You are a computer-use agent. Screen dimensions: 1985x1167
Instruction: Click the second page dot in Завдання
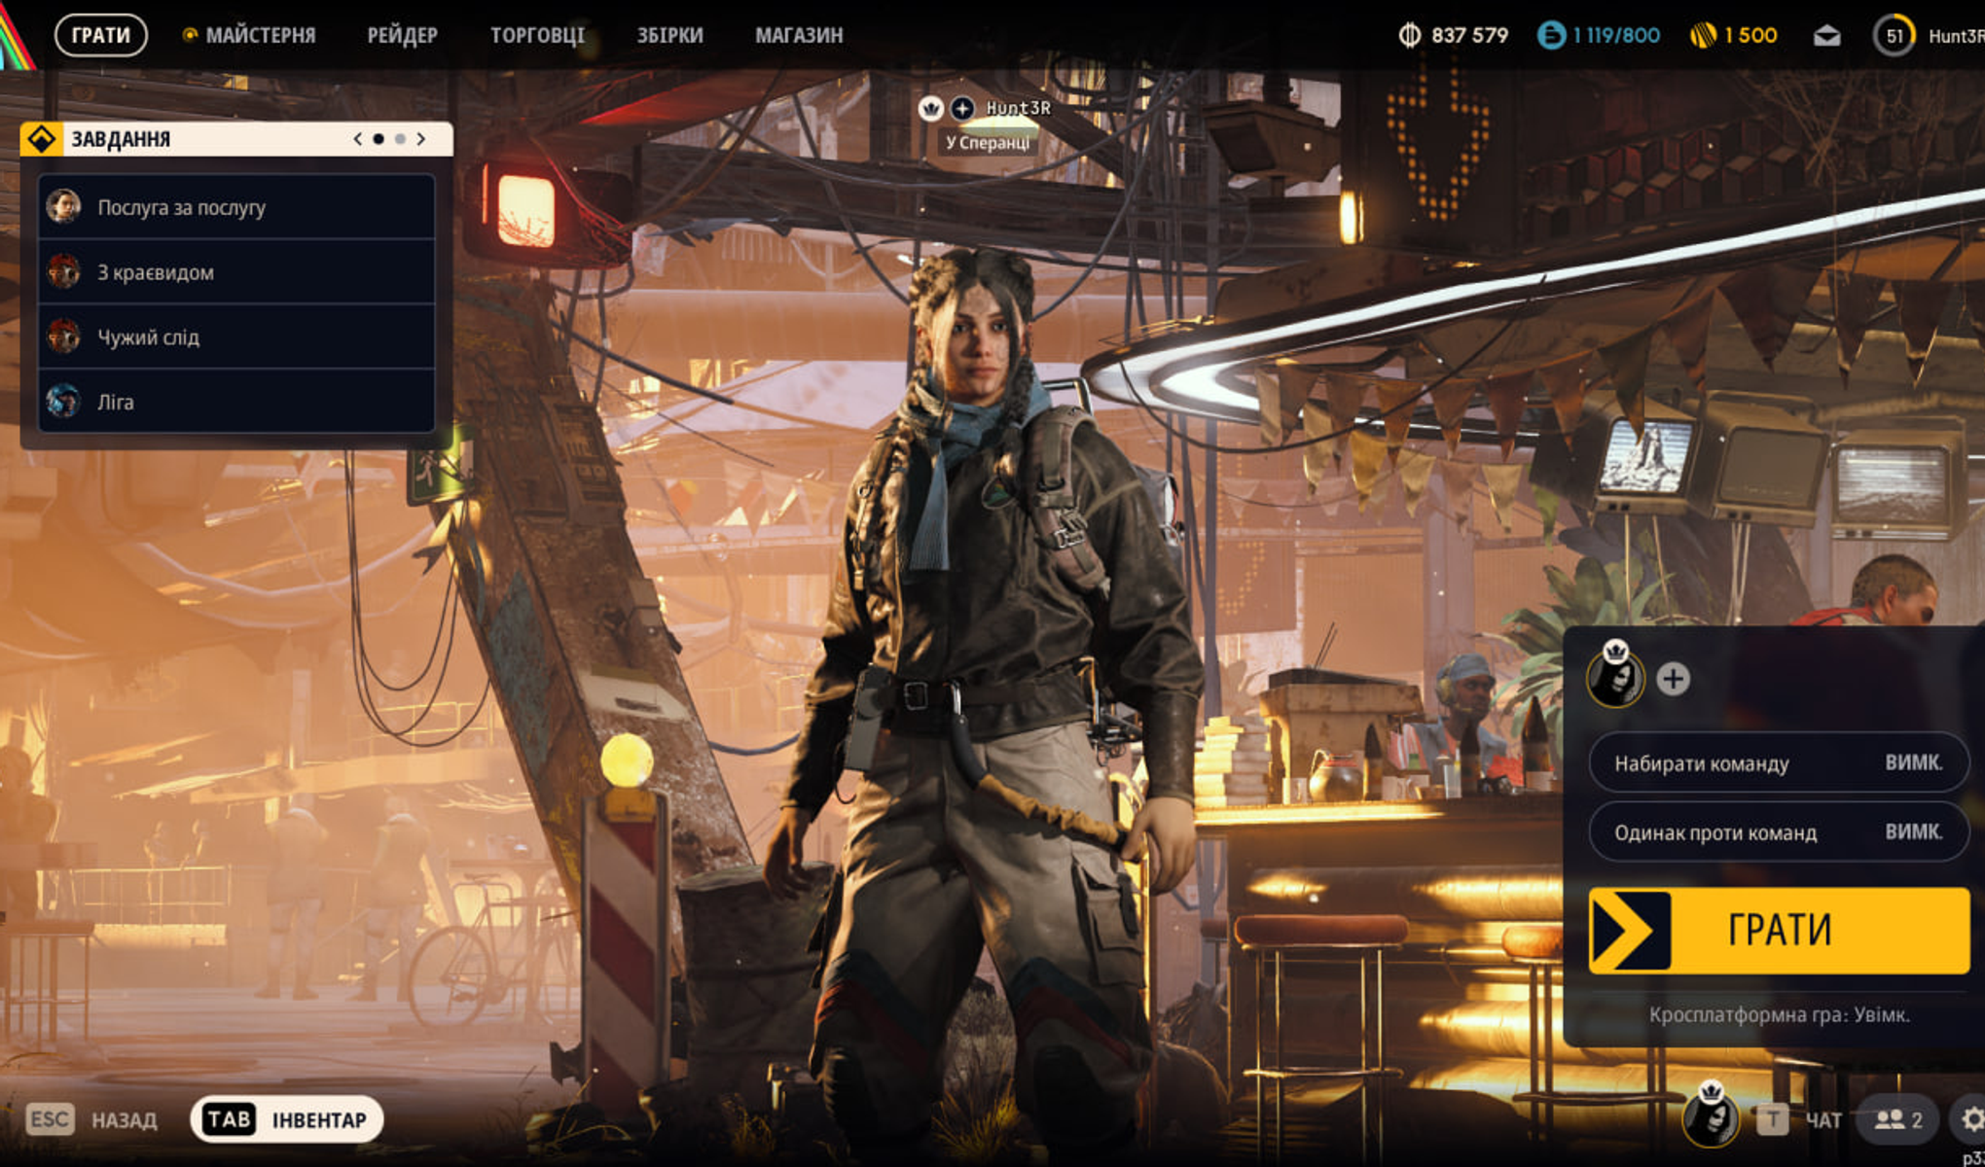tap(400, 139)
